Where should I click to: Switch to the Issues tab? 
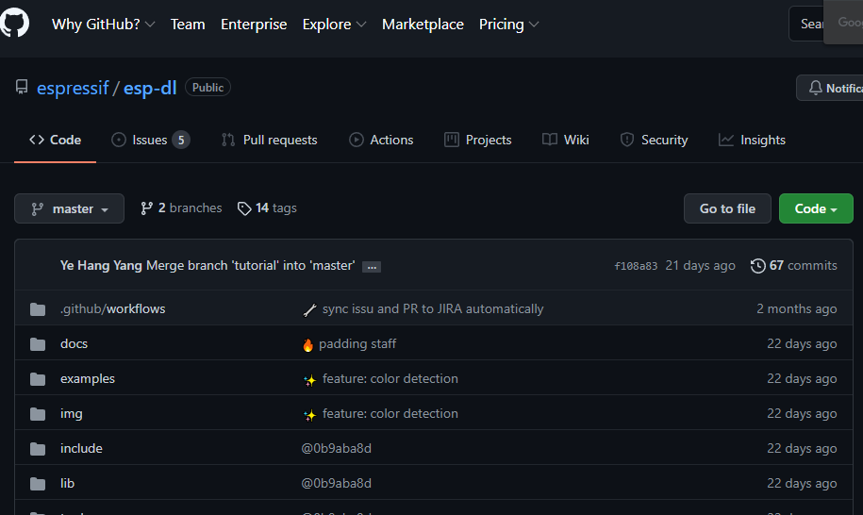pyautogui.click(x=150, y=140)
